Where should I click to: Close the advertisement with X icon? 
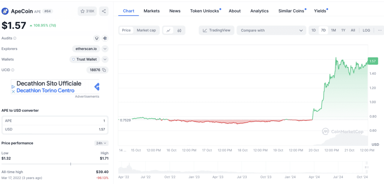(13, 91)
